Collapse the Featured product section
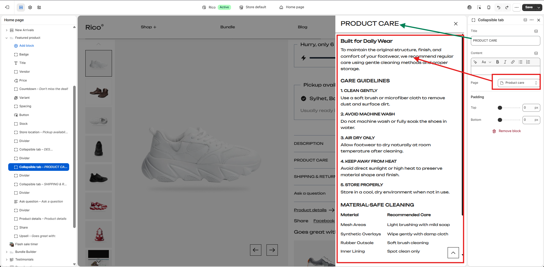 pyautogui.click(x=7, y=38)
